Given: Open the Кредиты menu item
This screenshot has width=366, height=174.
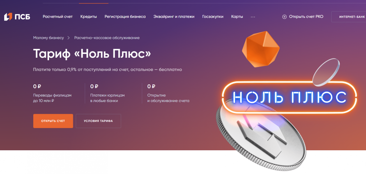Looking at the screenshot, I should (88, 17).
